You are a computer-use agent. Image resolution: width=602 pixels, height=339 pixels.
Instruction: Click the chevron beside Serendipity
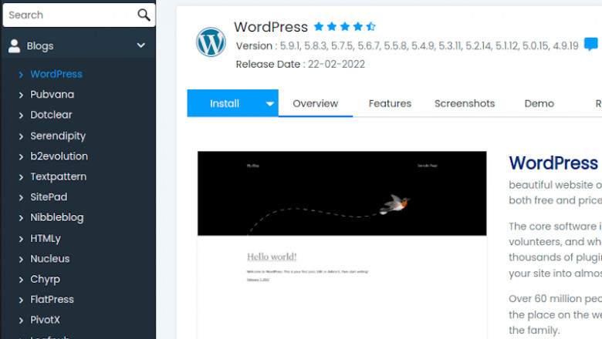21,136
